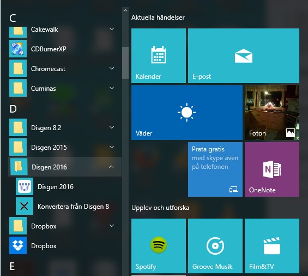Open the Foton photo tile

pos(272,113)
